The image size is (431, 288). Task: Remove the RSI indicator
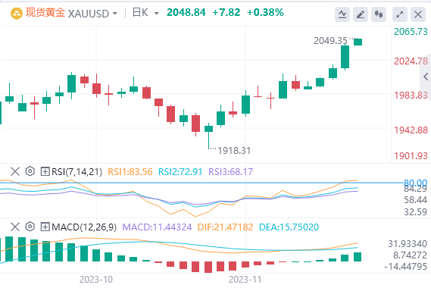pyautogui.click(x=15, y=171)
